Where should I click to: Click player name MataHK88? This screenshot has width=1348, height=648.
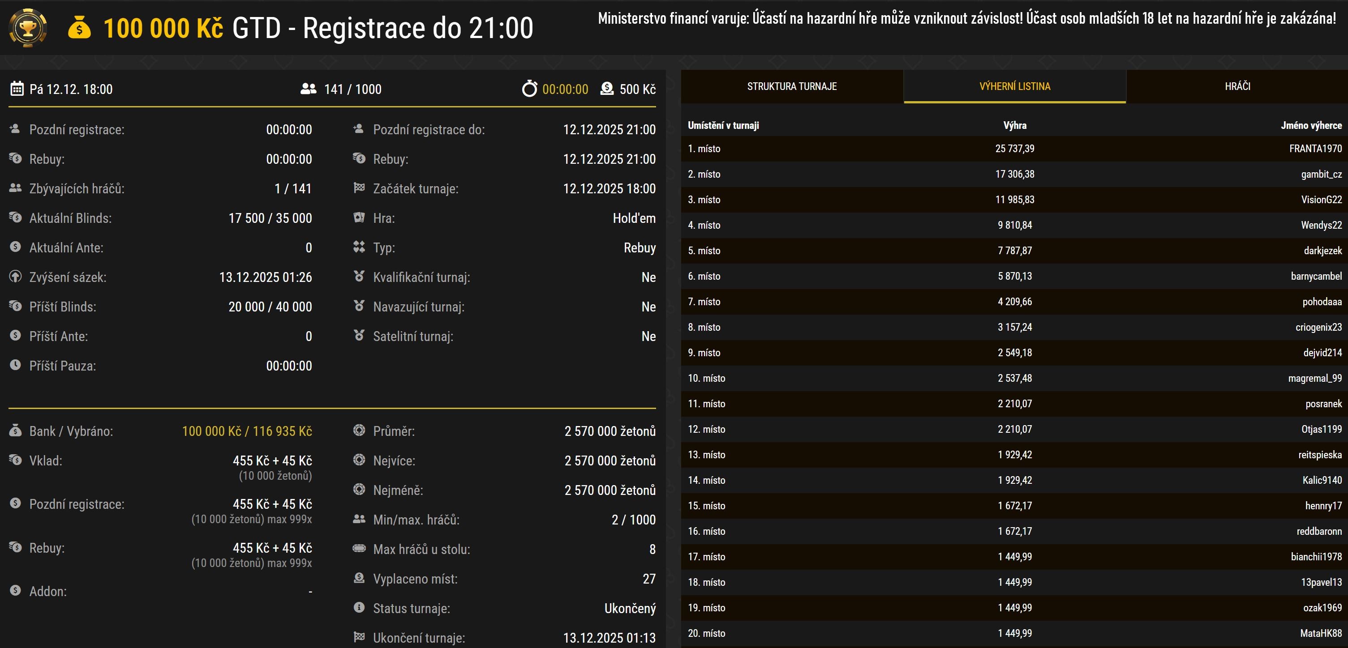point(1321,633)
